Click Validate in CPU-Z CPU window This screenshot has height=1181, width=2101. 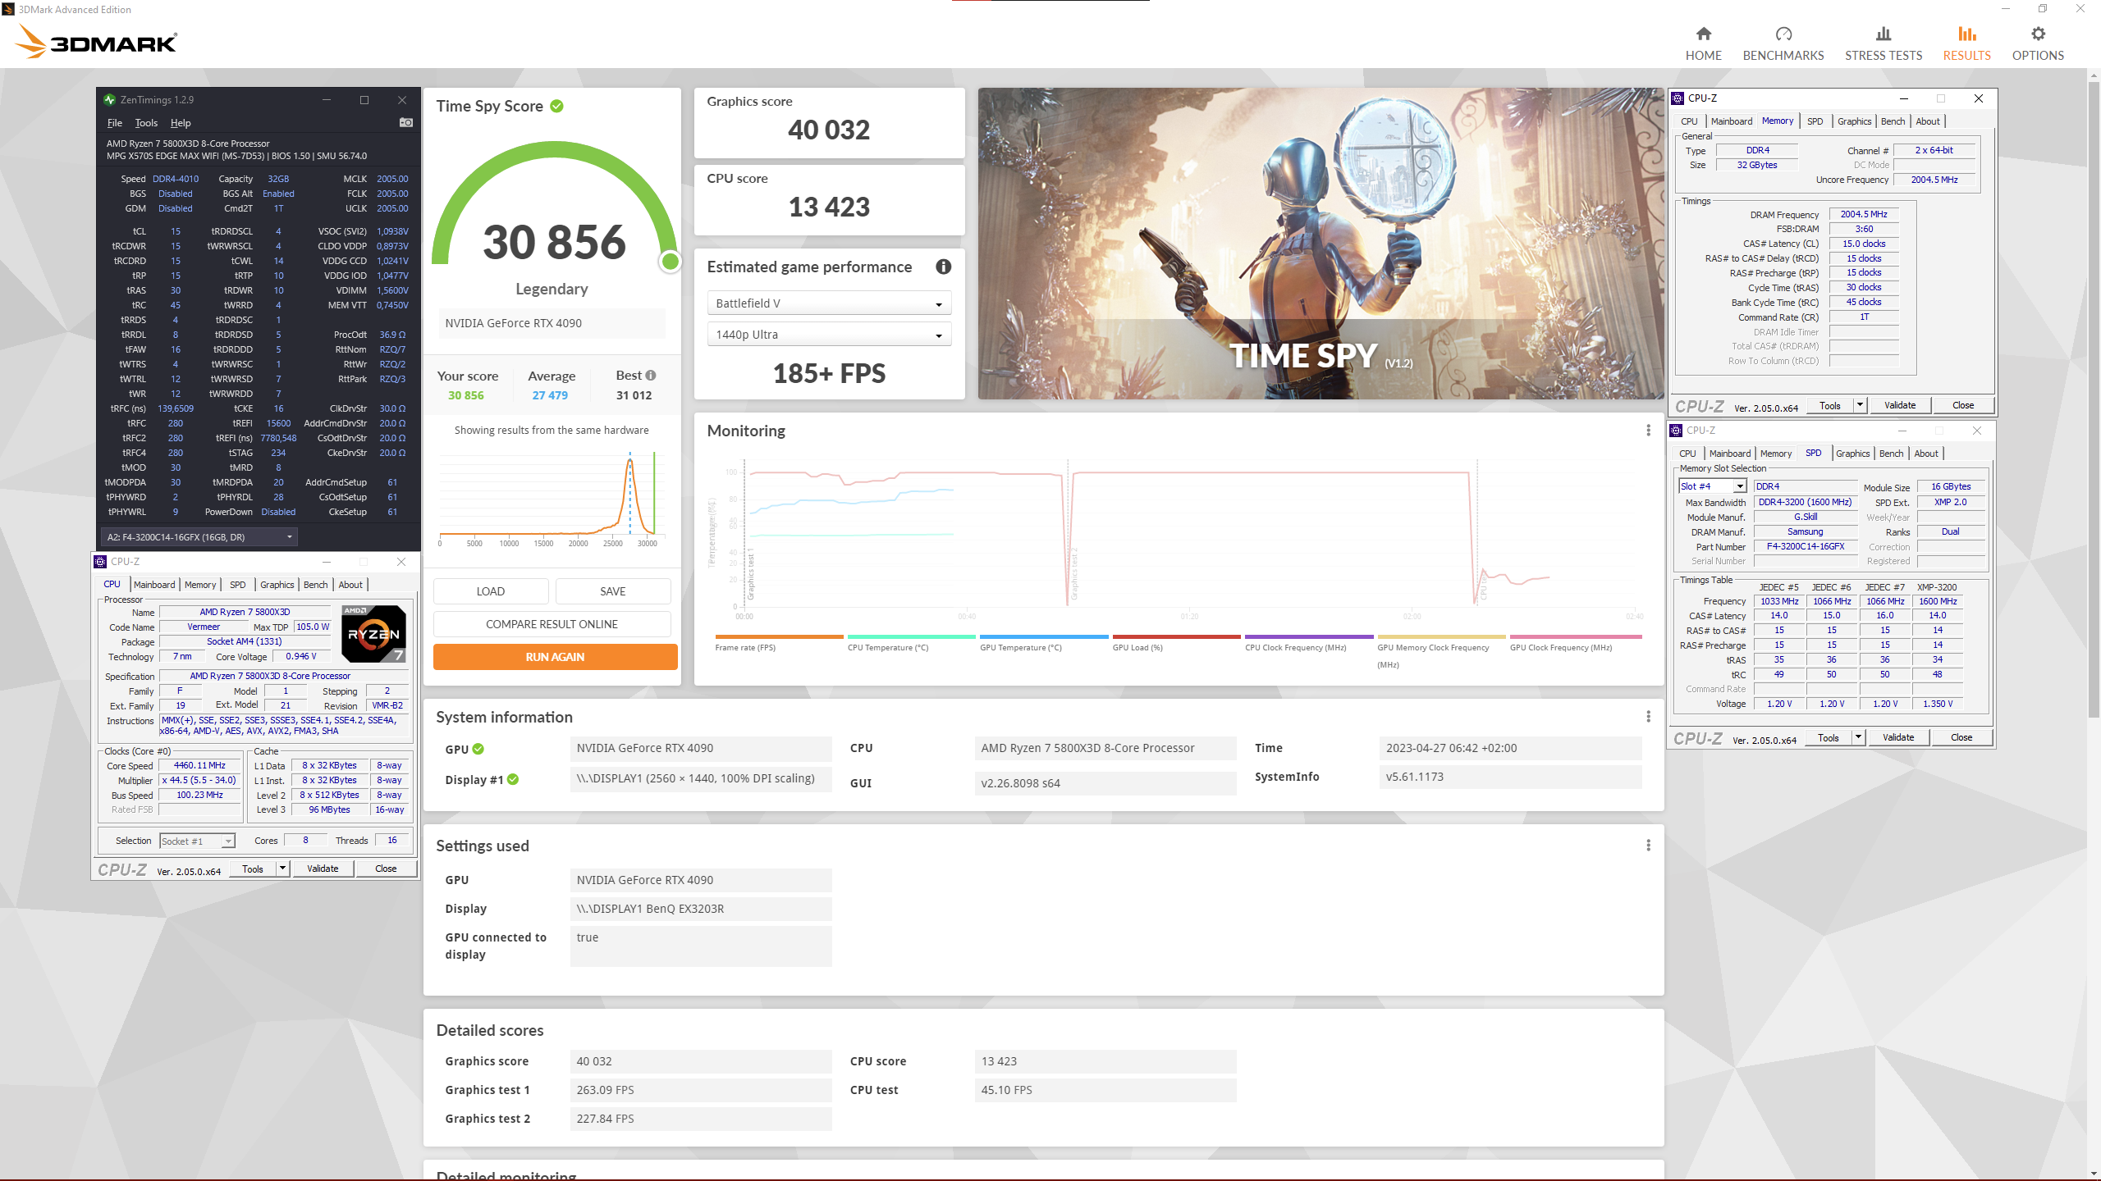coord(322,869)
